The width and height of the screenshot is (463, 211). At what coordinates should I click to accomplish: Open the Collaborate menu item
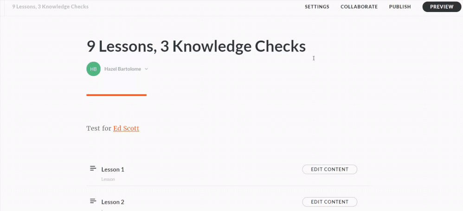click(x=359, y=7)
